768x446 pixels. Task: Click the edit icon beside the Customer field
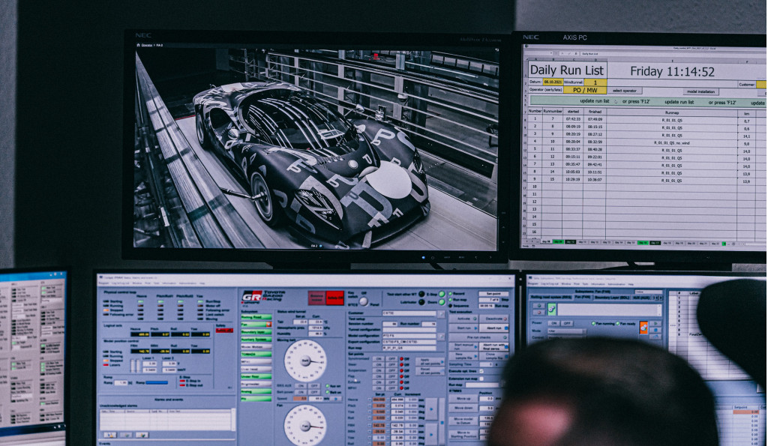point(441,314)
